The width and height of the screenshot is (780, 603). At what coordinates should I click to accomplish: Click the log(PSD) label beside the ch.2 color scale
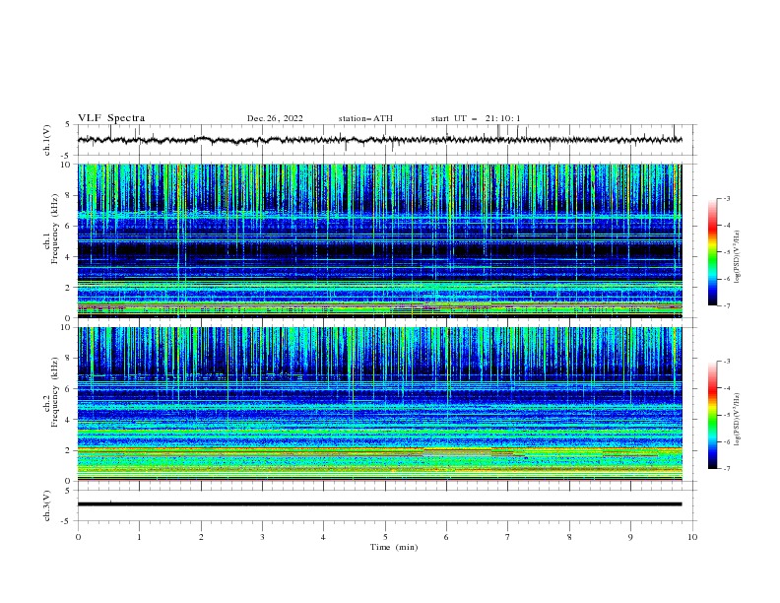(737, 420)
